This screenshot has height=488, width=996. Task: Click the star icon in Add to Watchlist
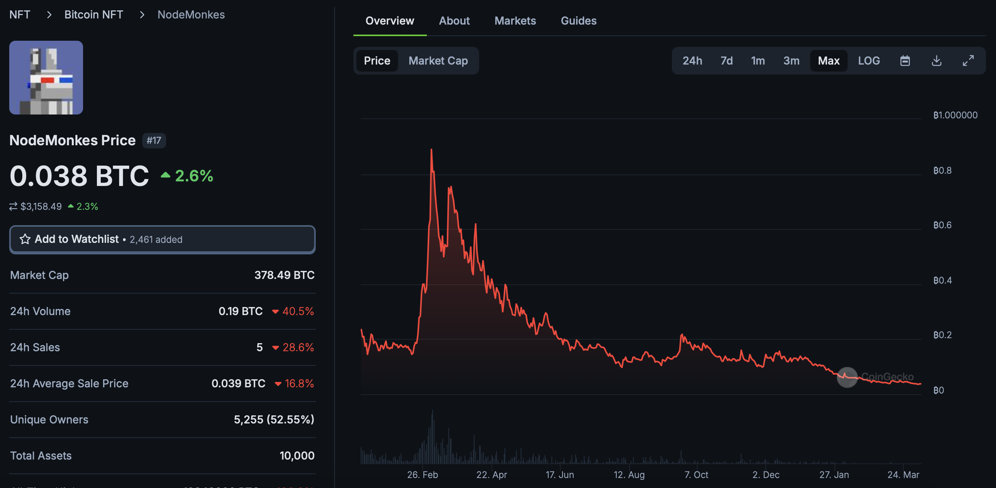[25, 239]
